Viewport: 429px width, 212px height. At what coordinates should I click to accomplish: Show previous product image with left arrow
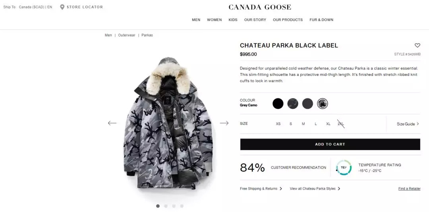(x=112, y=123)
